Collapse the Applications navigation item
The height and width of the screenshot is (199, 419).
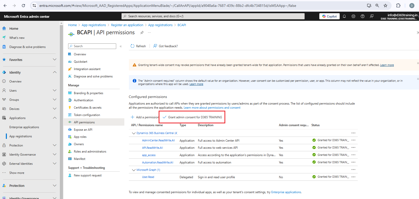[x=55, y=118]
